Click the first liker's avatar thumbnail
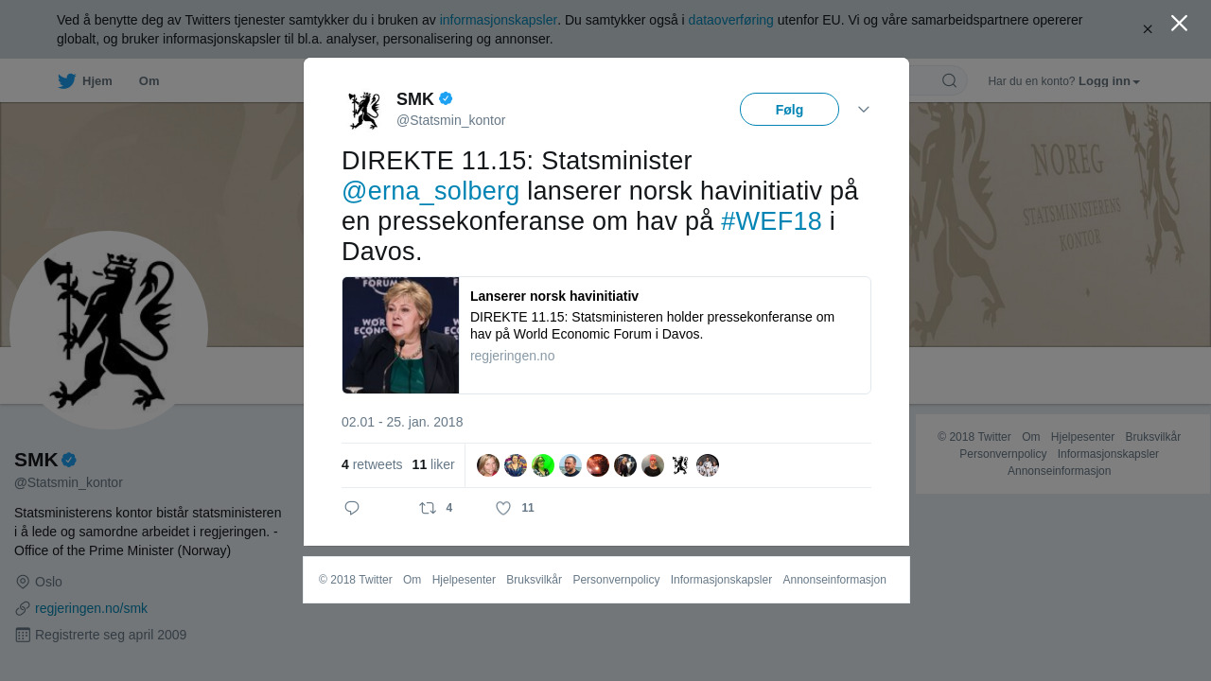 [488, 465]
